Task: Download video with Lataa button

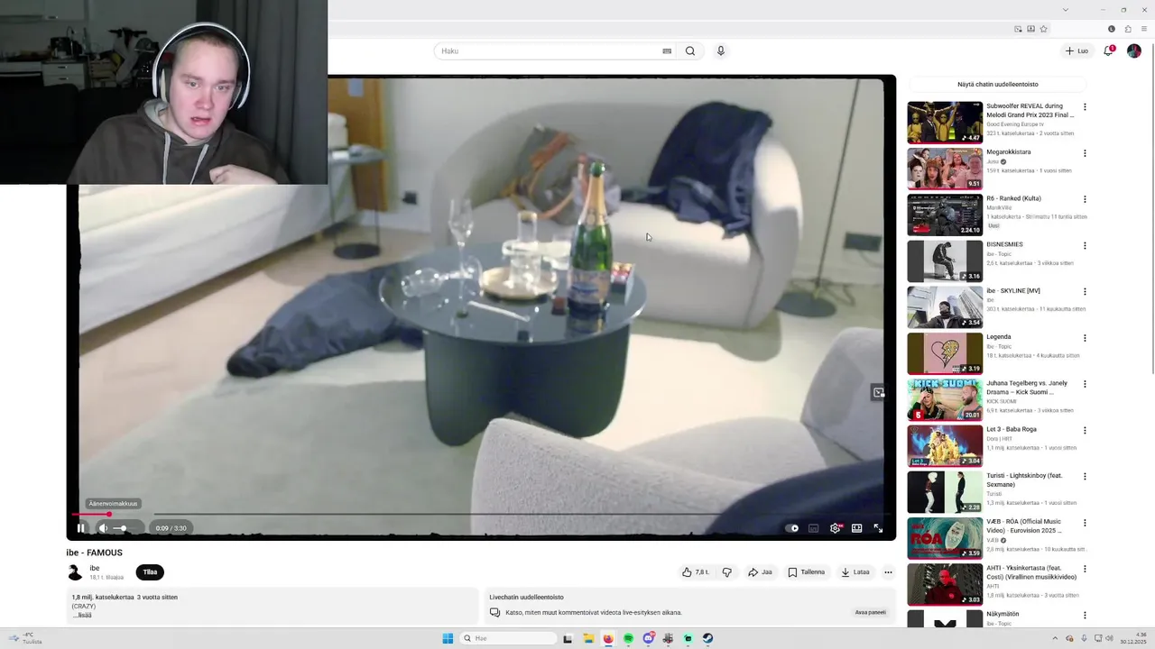Action: pos(855,572)
